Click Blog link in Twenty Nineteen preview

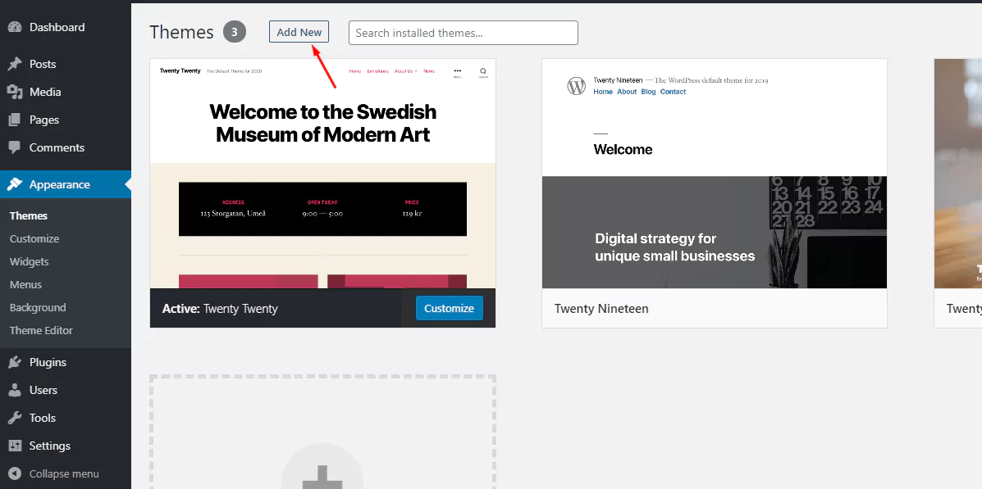[648, 92]
